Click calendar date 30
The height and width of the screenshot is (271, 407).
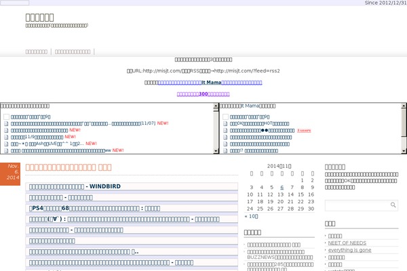point(311,209)
